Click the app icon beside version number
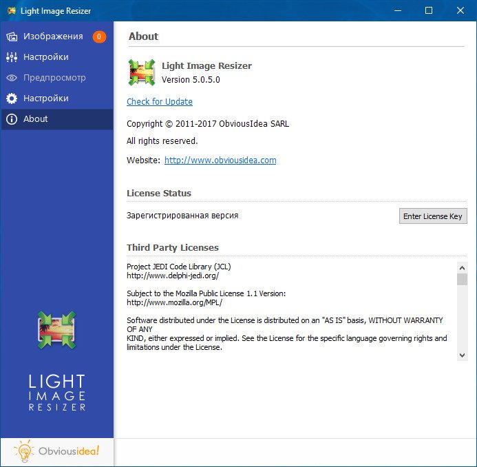The image size is (477, 467). tap(141, 72)
